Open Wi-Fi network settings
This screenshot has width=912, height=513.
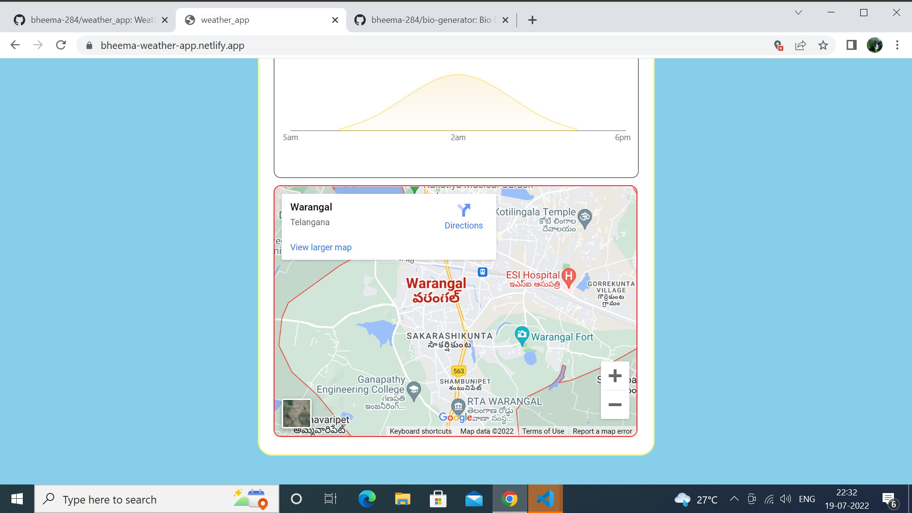[x=769, y=499]
